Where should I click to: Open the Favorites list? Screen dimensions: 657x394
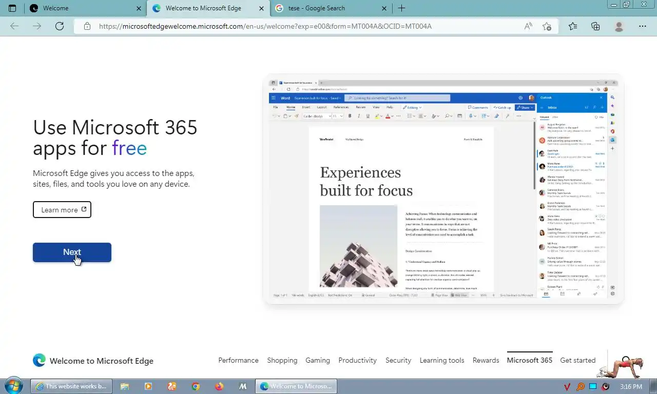pyautogui.click(x=573, y=26)
